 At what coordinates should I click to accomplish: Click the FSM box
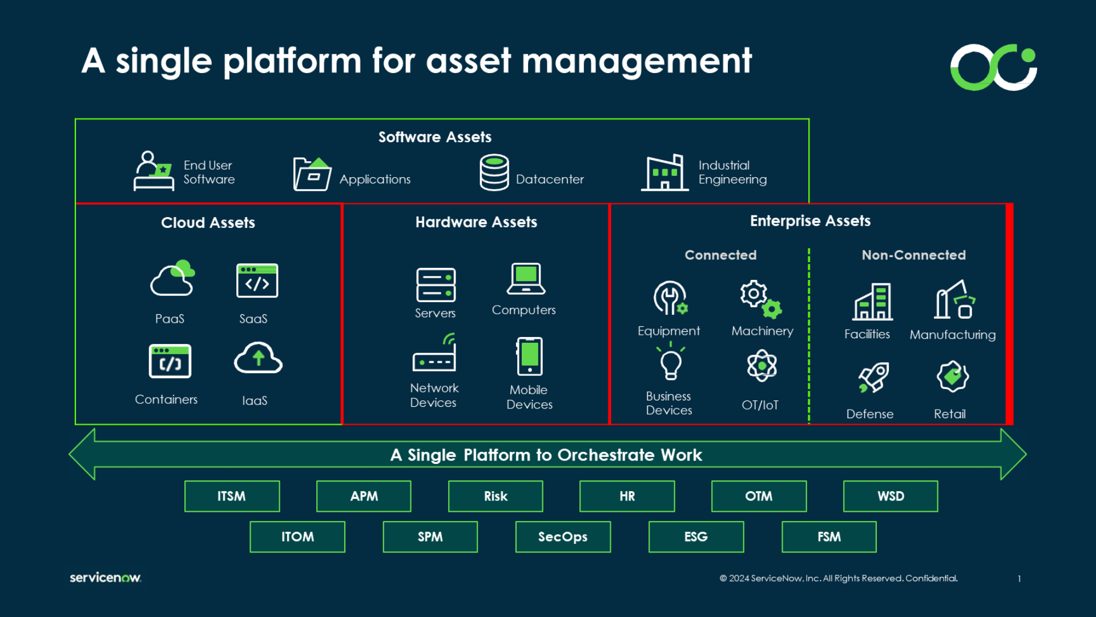pos(829,536)
